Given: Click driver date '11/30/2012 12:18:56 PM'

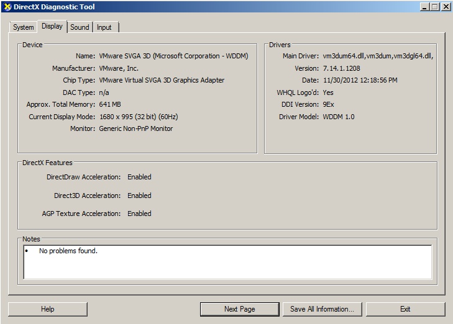Looking at the screenshot, I should coord(360,80).
